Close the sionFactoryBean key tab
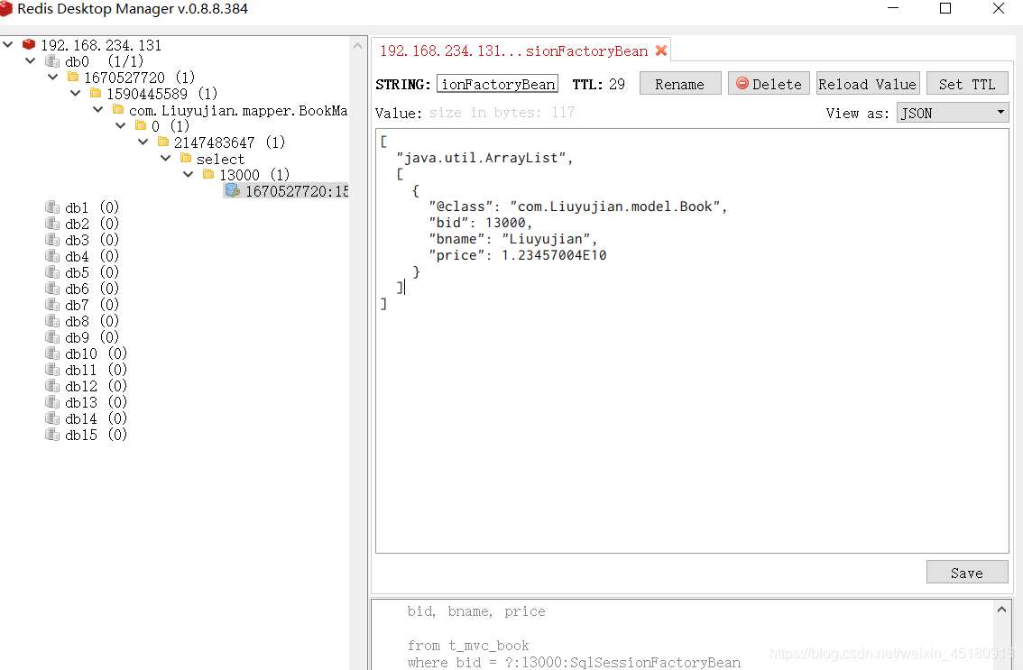Screen dimensions: 1023x670 click(661, 50)
